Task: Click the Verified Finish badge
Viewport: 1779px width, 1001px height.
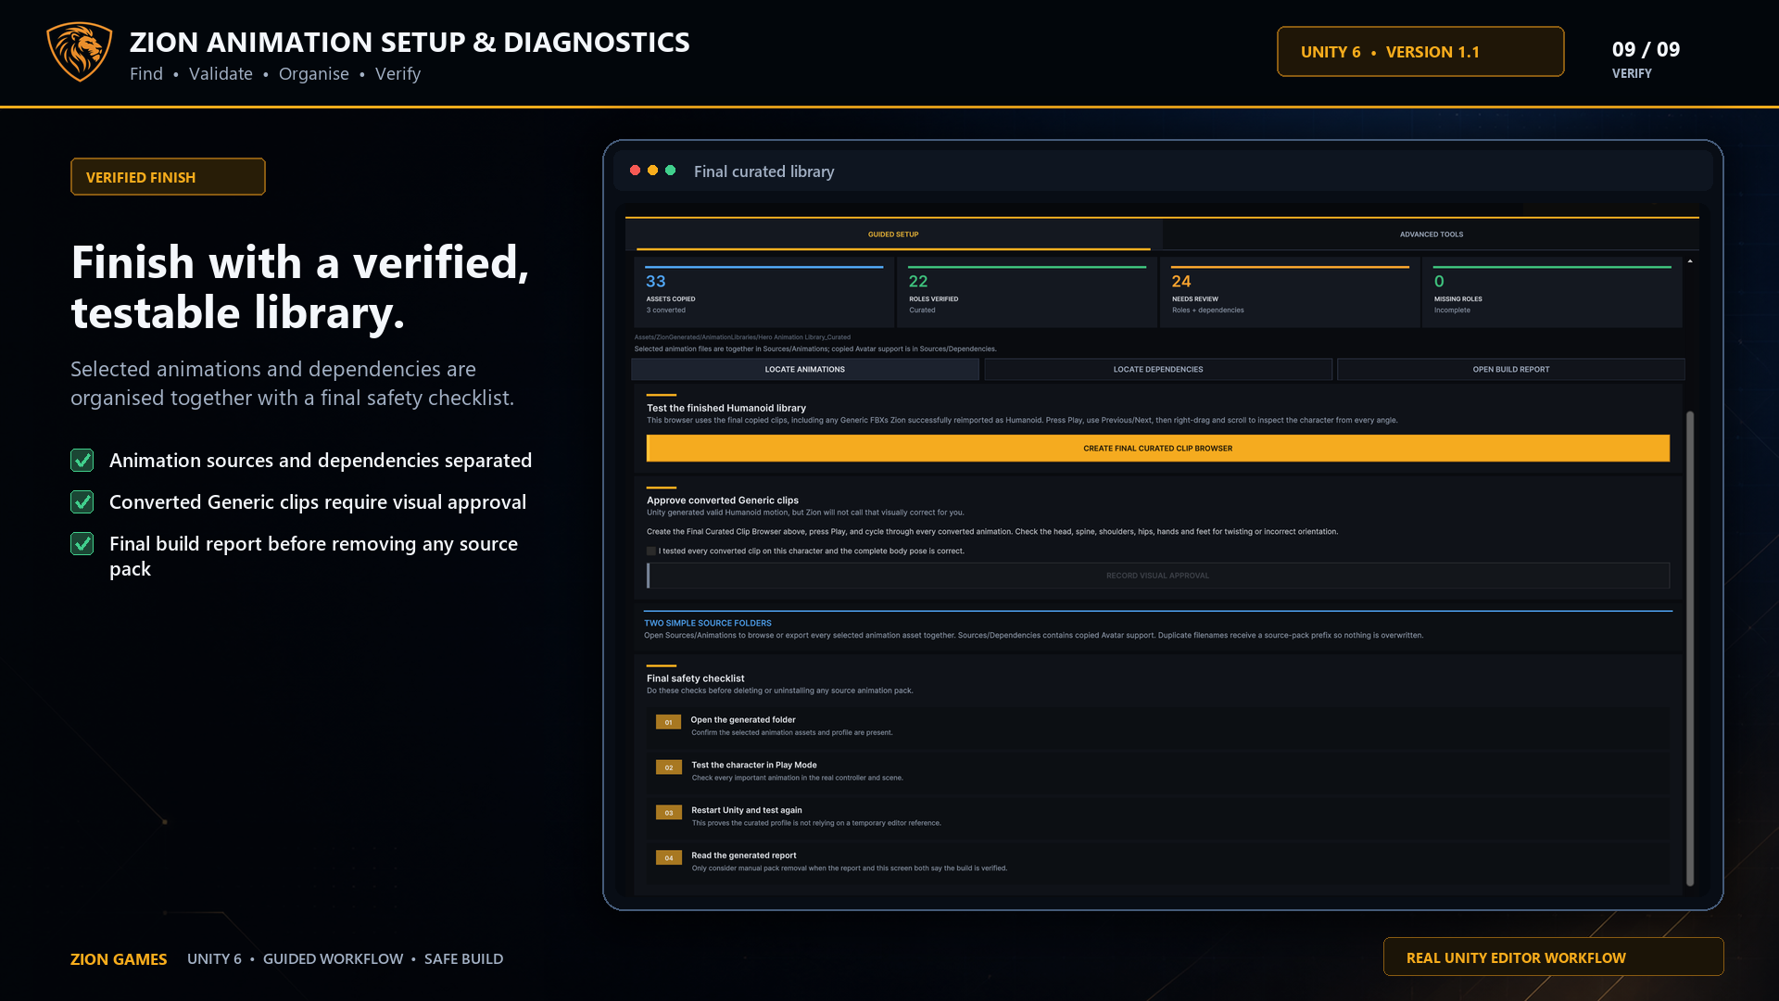Action: [168, 177]
